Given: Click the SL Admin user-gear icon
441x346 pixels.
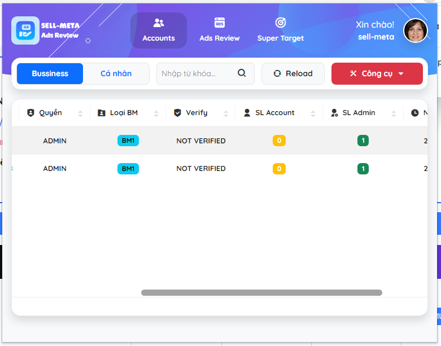Looking at the screenshot, I should (x=334, y=113).
